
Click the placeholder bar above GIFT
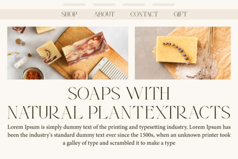(x=163, y=5)
